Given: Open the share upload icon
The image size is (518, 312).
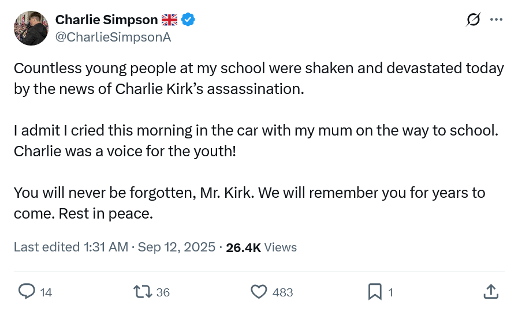Looking at the screenshot, I should [x=491, y=292].
